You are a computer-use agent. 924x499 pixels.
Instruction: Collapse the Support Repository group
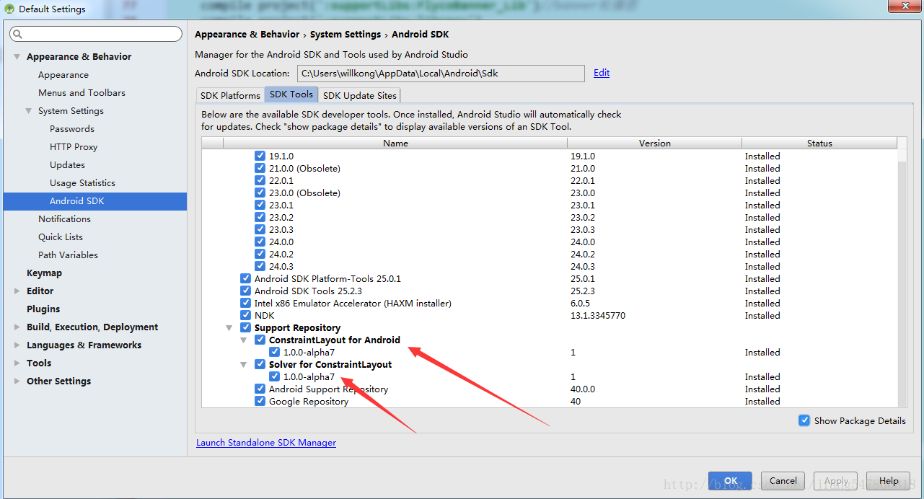pyautogui.click(x=229, y=327)
